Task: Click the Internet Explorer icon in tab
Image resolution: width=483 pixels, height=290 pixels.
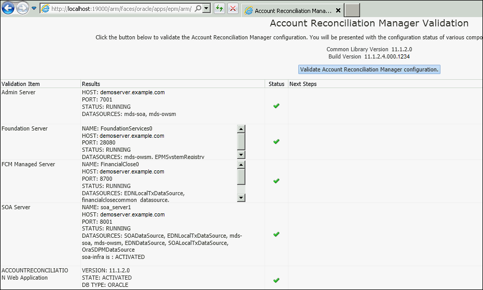Action: click(x=249, y=11)
